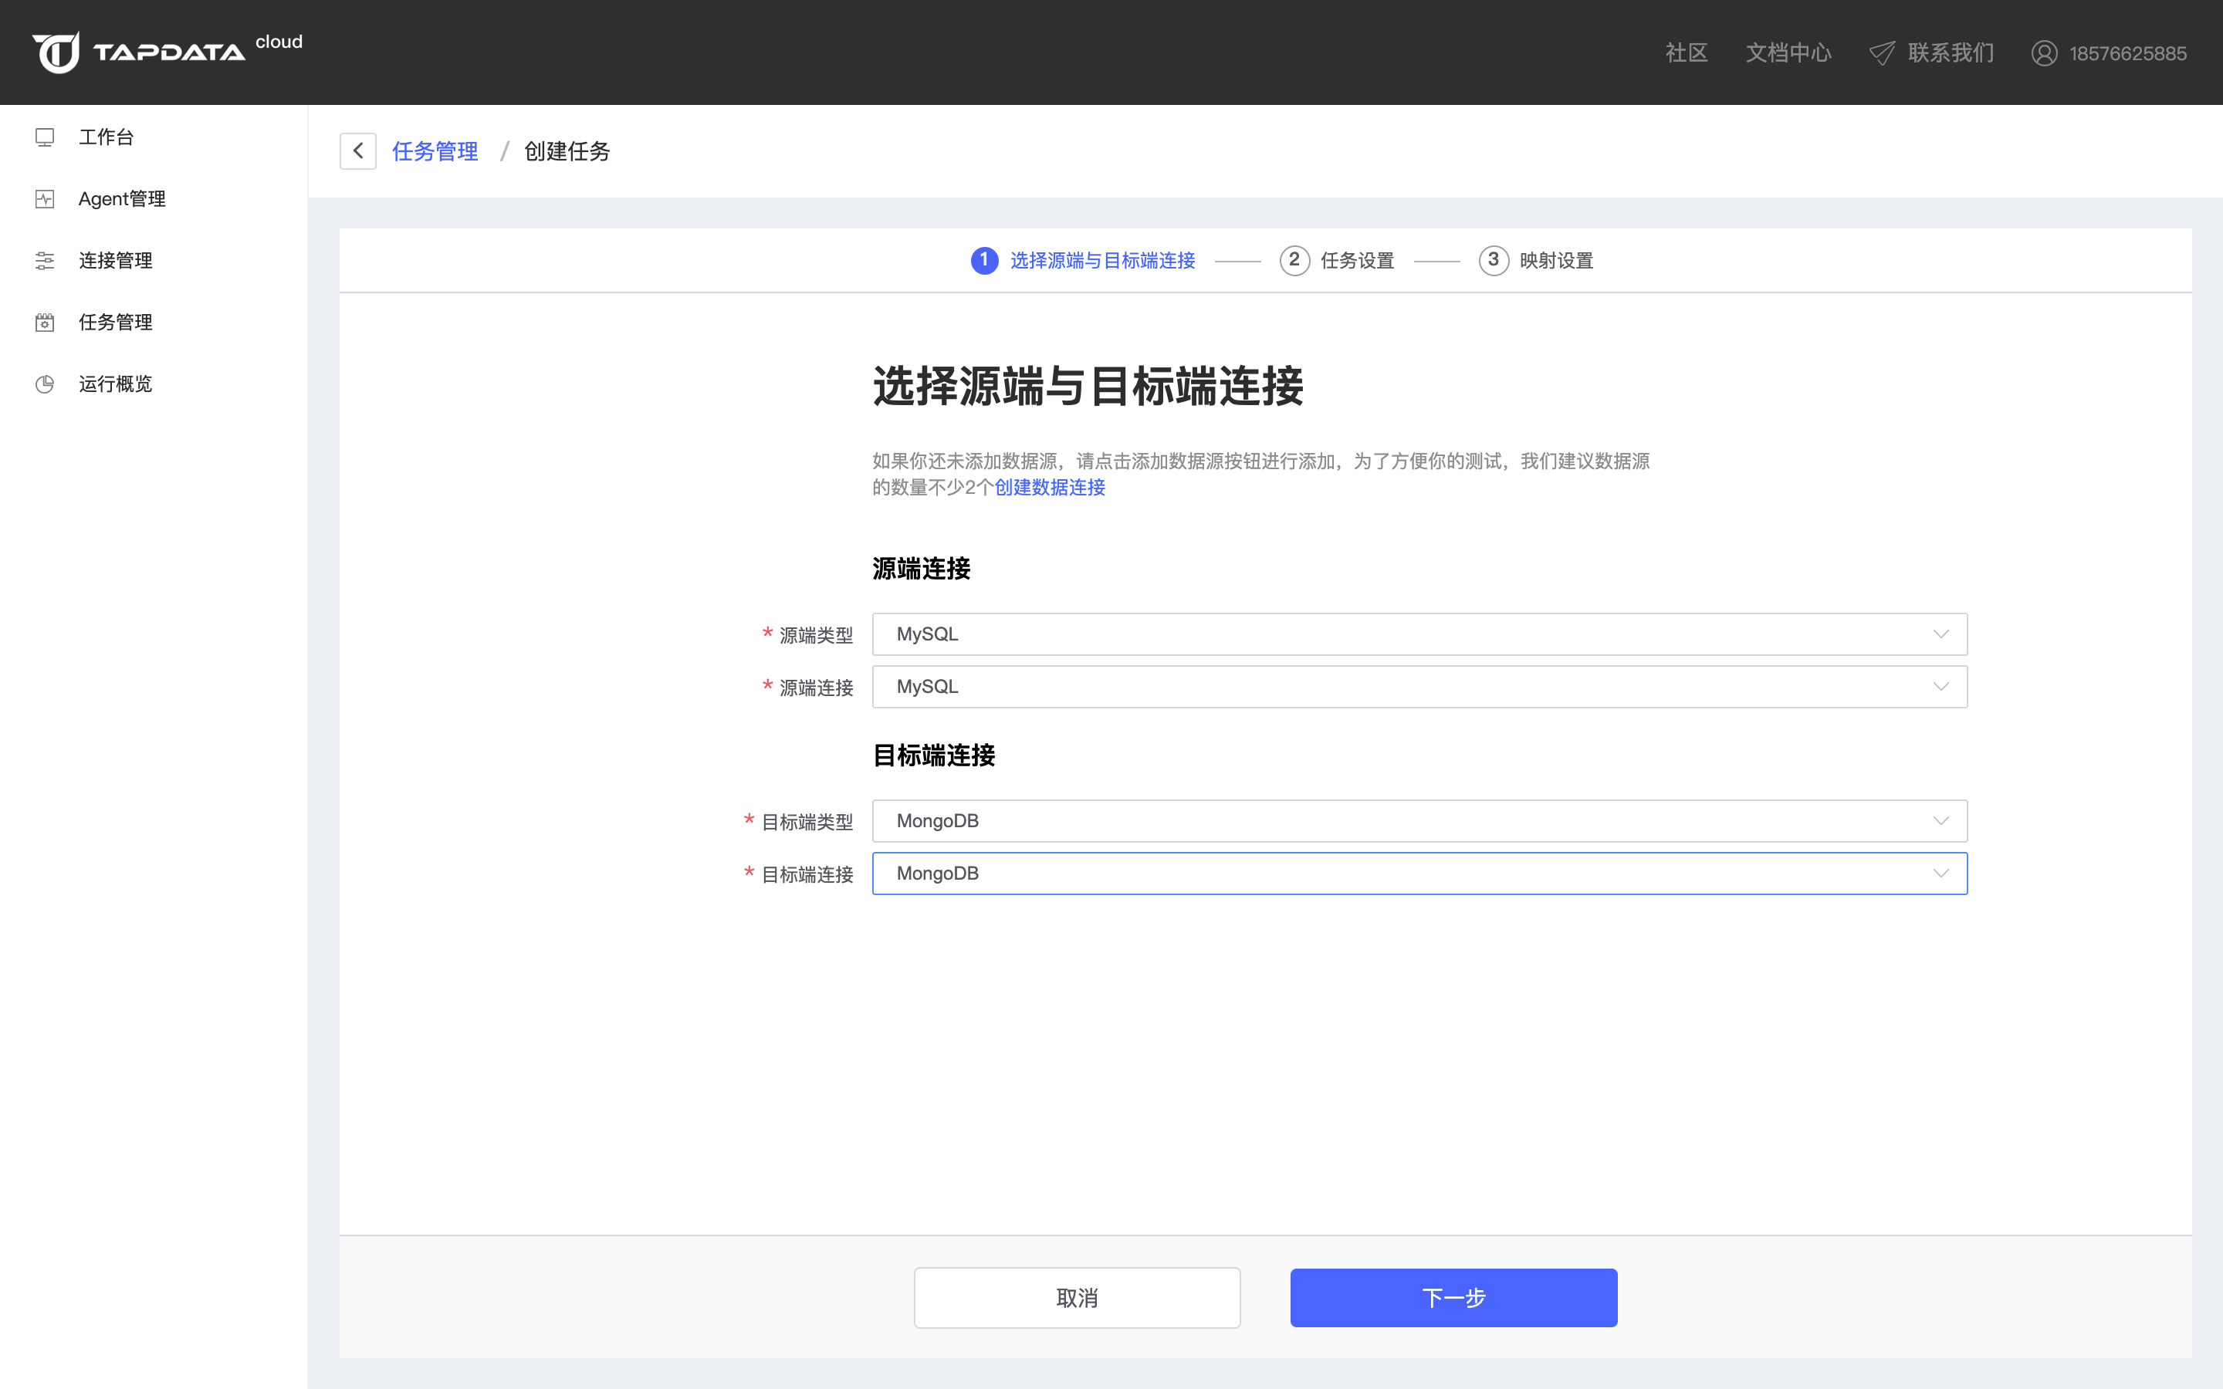The image size is (2223, 1389).
Task: Open 社区 in the top navigation
Action: [1687, 53]
